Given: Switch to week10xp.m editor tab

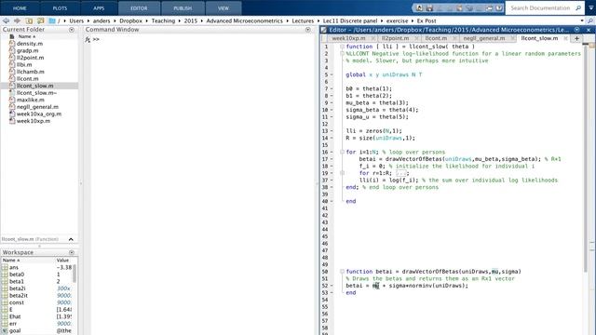Looking at the screenshot, I should [x=348, y=38].
